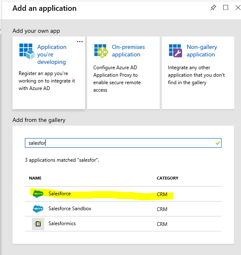Maximize the Add an application blade
The width and height of the screenshot is (241, 255).
(x=225, y=7)
